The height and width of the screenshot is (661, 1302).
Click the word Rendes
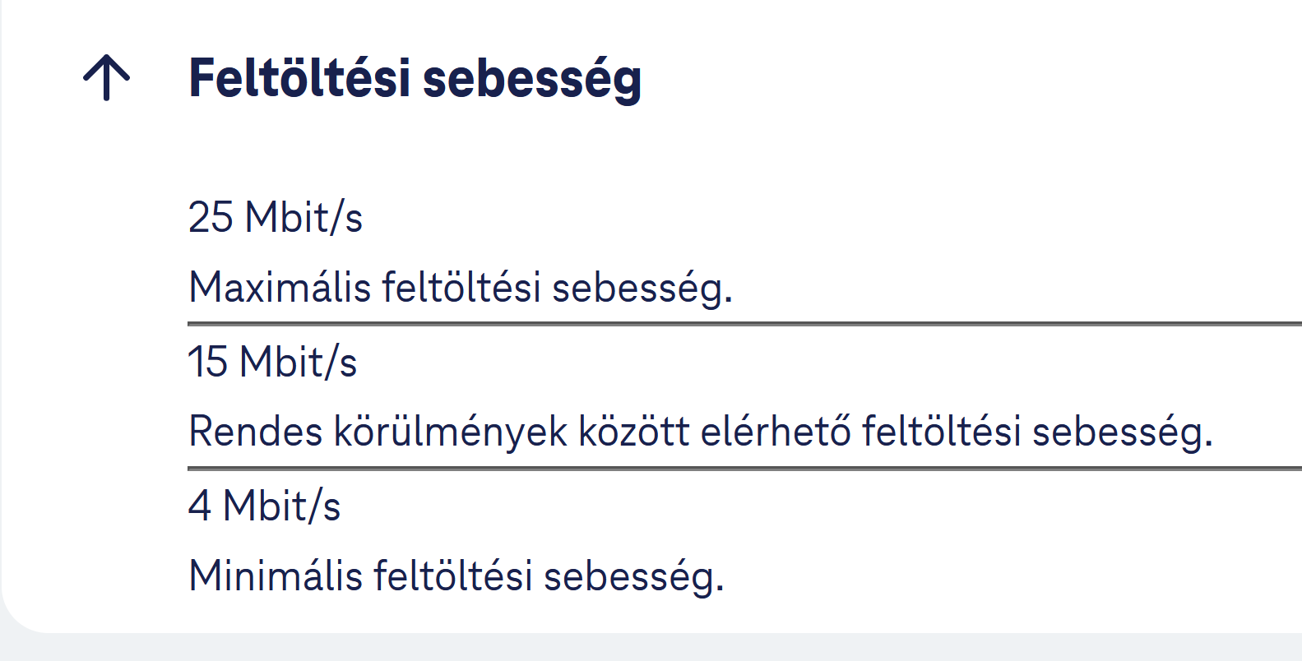click(x=256, y=432)
